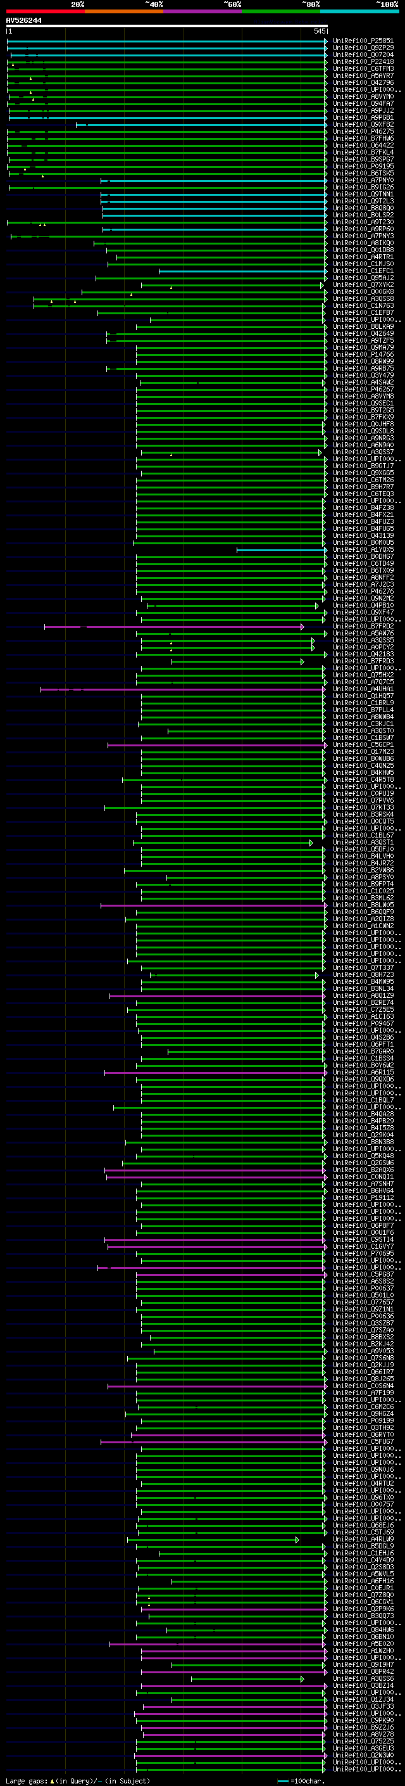Screen dimensions: 405x1786
Task: Click the =100char. scale legend
Action: pyautogui.click(x=302, y=1780)
